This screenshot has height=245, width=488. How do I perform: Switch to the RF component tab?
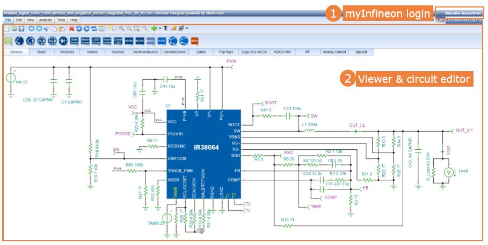coord(308,52)
